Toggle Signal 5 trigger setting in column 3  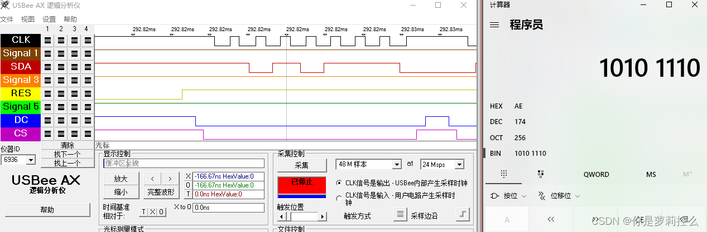74,107
